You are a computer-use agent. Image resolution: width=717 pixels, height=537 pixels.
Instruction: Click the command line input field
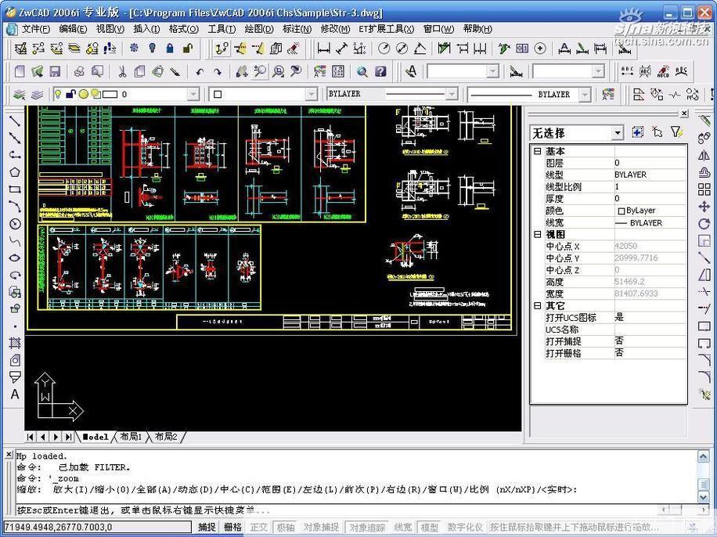(352, 510)
